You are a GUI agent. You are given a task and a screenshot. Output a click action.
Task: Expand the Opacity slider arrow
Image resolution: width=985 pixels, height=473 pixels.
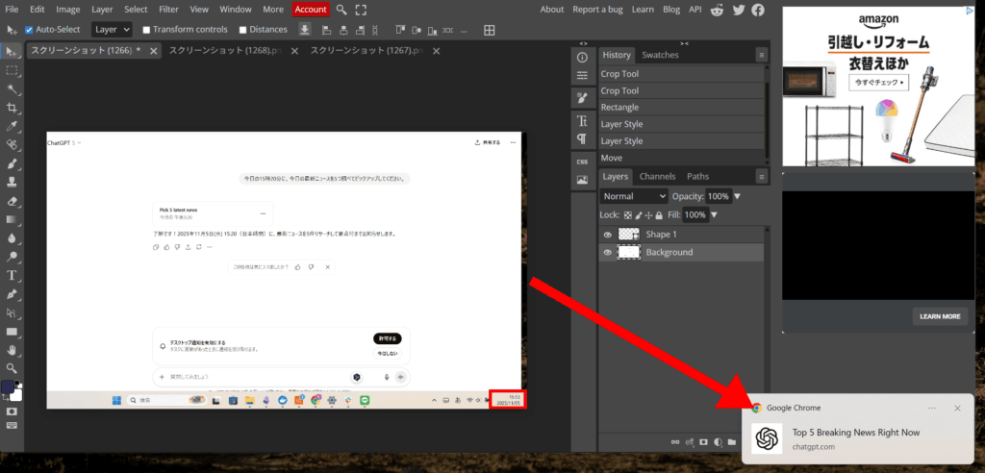[x=738, y=196]
